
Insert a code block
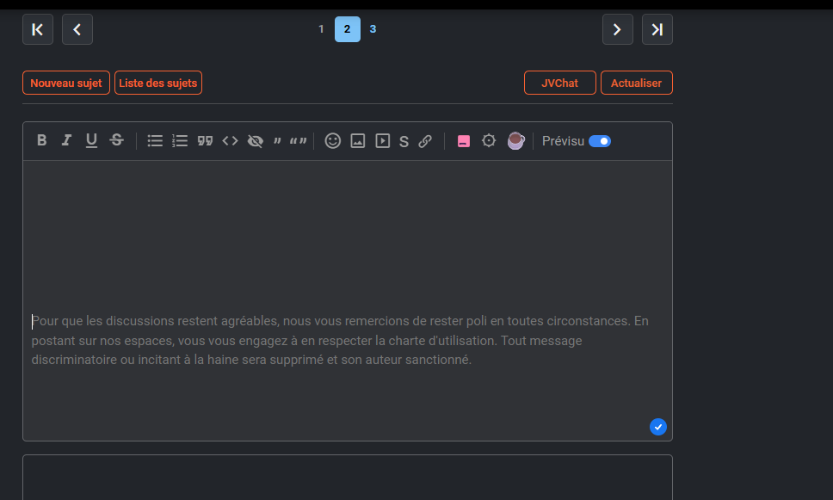230,141
